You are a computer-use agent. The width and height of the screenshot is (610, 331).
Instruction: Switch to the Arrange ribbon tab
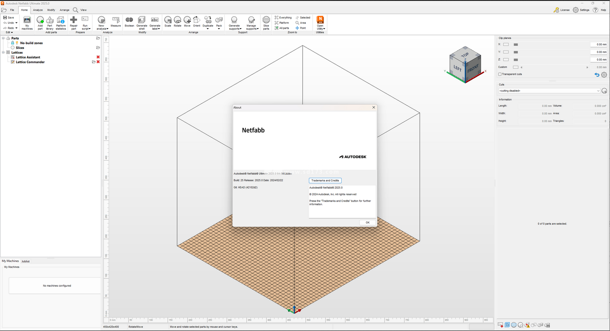point(64,10)
